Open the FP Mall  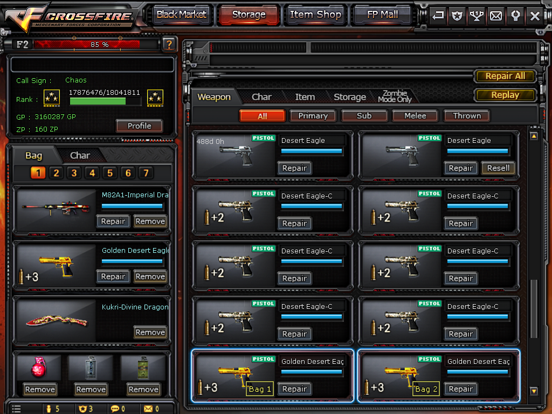(382, 15)
